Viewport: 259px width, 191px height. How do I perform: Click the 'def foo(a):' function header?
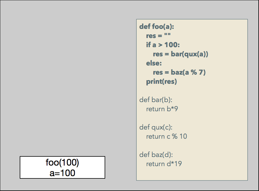[x=157, y=27]
